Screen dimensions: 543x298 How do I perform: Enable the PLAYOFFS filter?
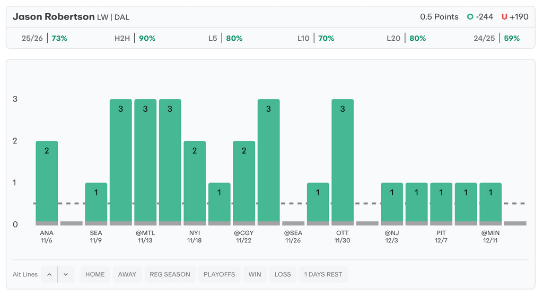coord(219,274)
